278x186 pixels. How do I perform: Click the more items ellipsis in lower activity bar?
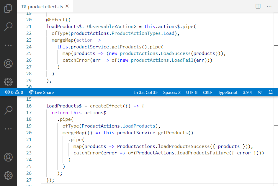pos(8,129)
